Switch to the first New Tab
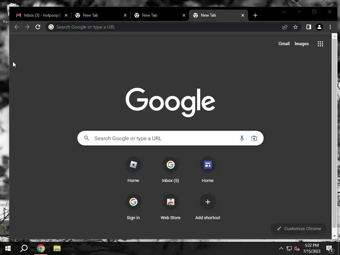 [x=101, y=15]
